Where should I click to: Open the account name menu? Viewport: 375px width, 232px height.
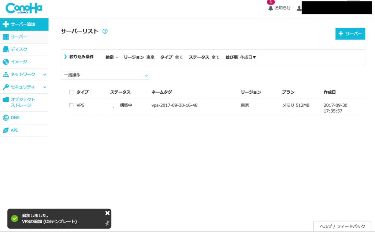click(x=330, y=7)
